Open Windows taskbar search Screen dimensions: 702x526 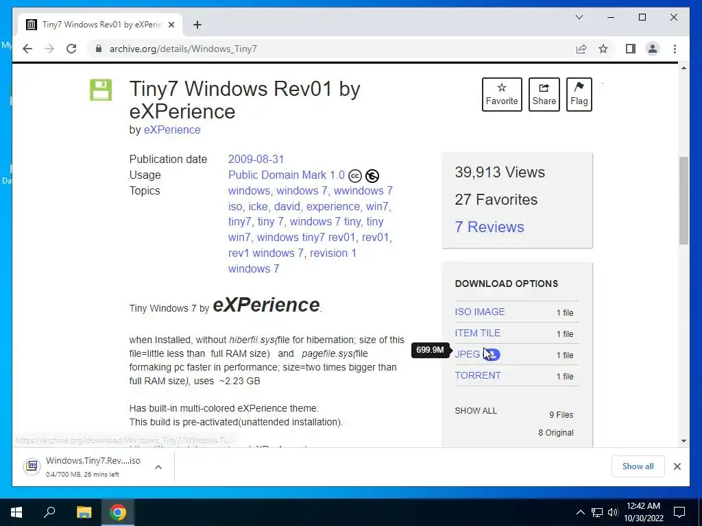[49, 512]
